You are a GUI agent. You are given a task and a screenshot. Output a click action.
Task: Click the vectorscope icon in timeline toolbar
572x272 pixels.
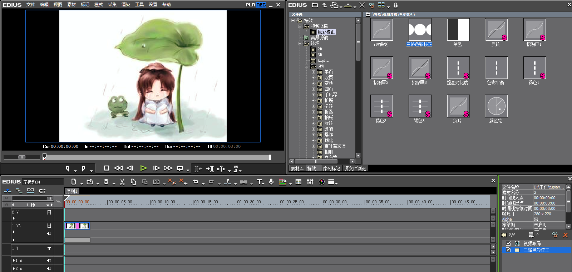click(321, 182)
